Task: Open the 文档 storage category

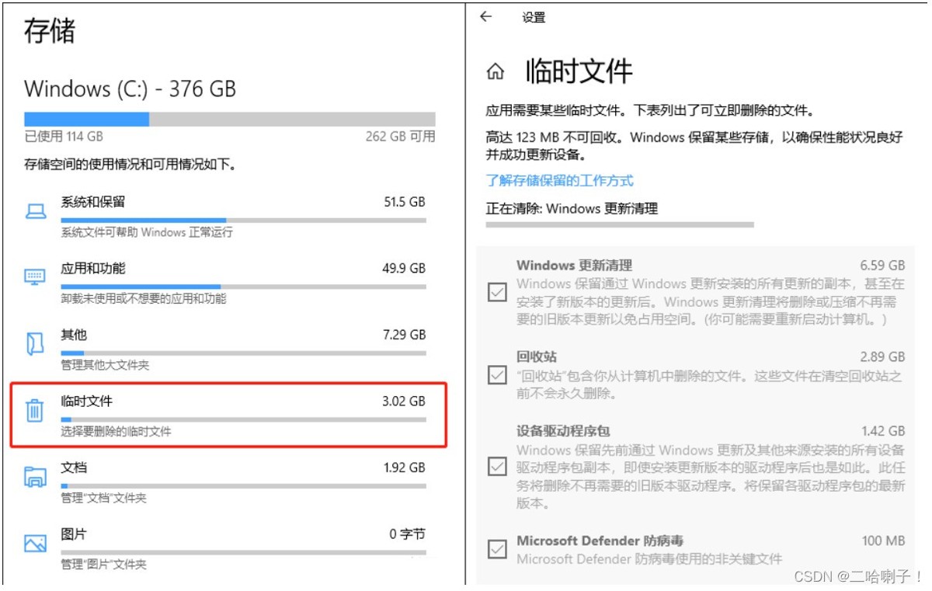Action: pyautogui.click(x=75, y=468)
